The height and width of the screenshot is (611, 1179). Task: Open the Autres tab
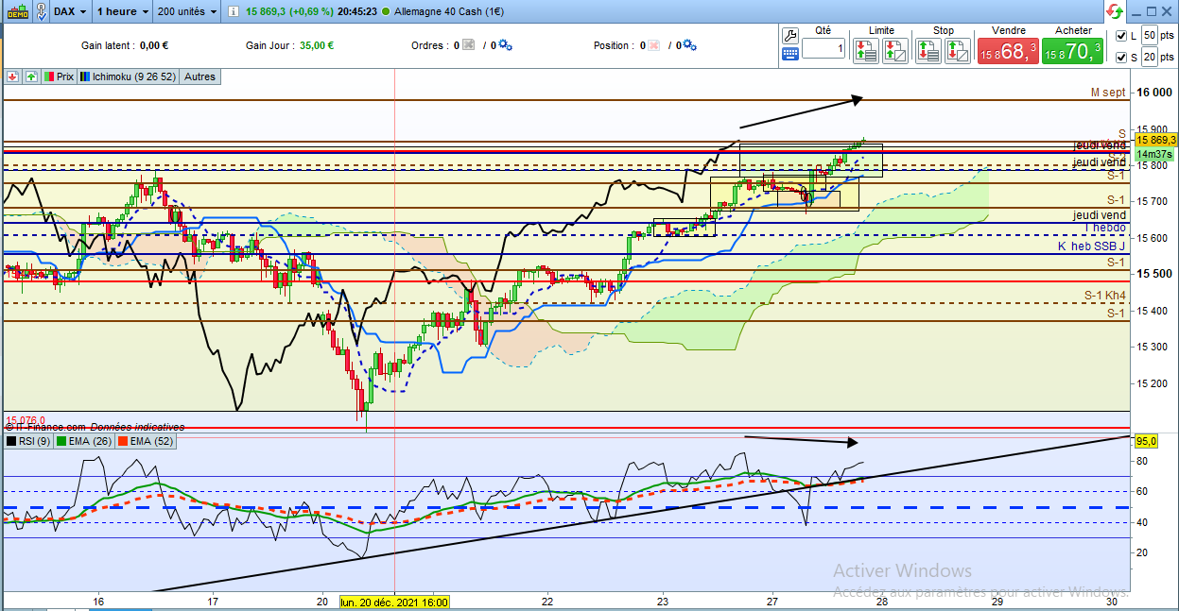199,76
